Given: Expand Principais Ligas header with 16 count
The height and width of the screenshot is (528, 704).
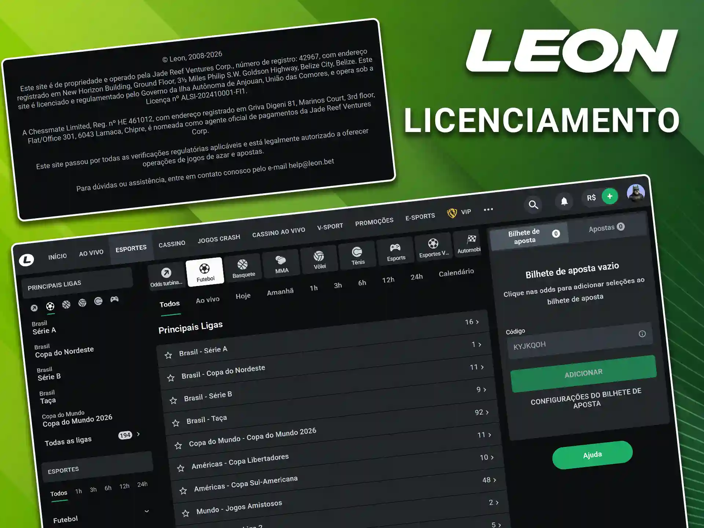Looking at the screenshot, I should click(472, 322).
